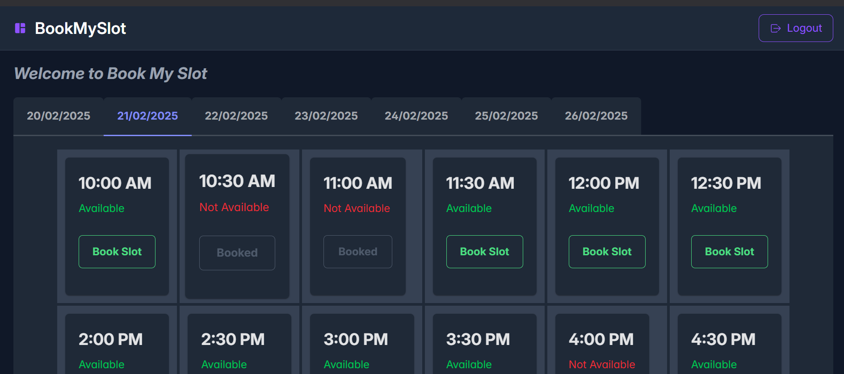Book the 12:00 PM slot
The height and width of the screenshot is (374, 844).
pos(607,252)
